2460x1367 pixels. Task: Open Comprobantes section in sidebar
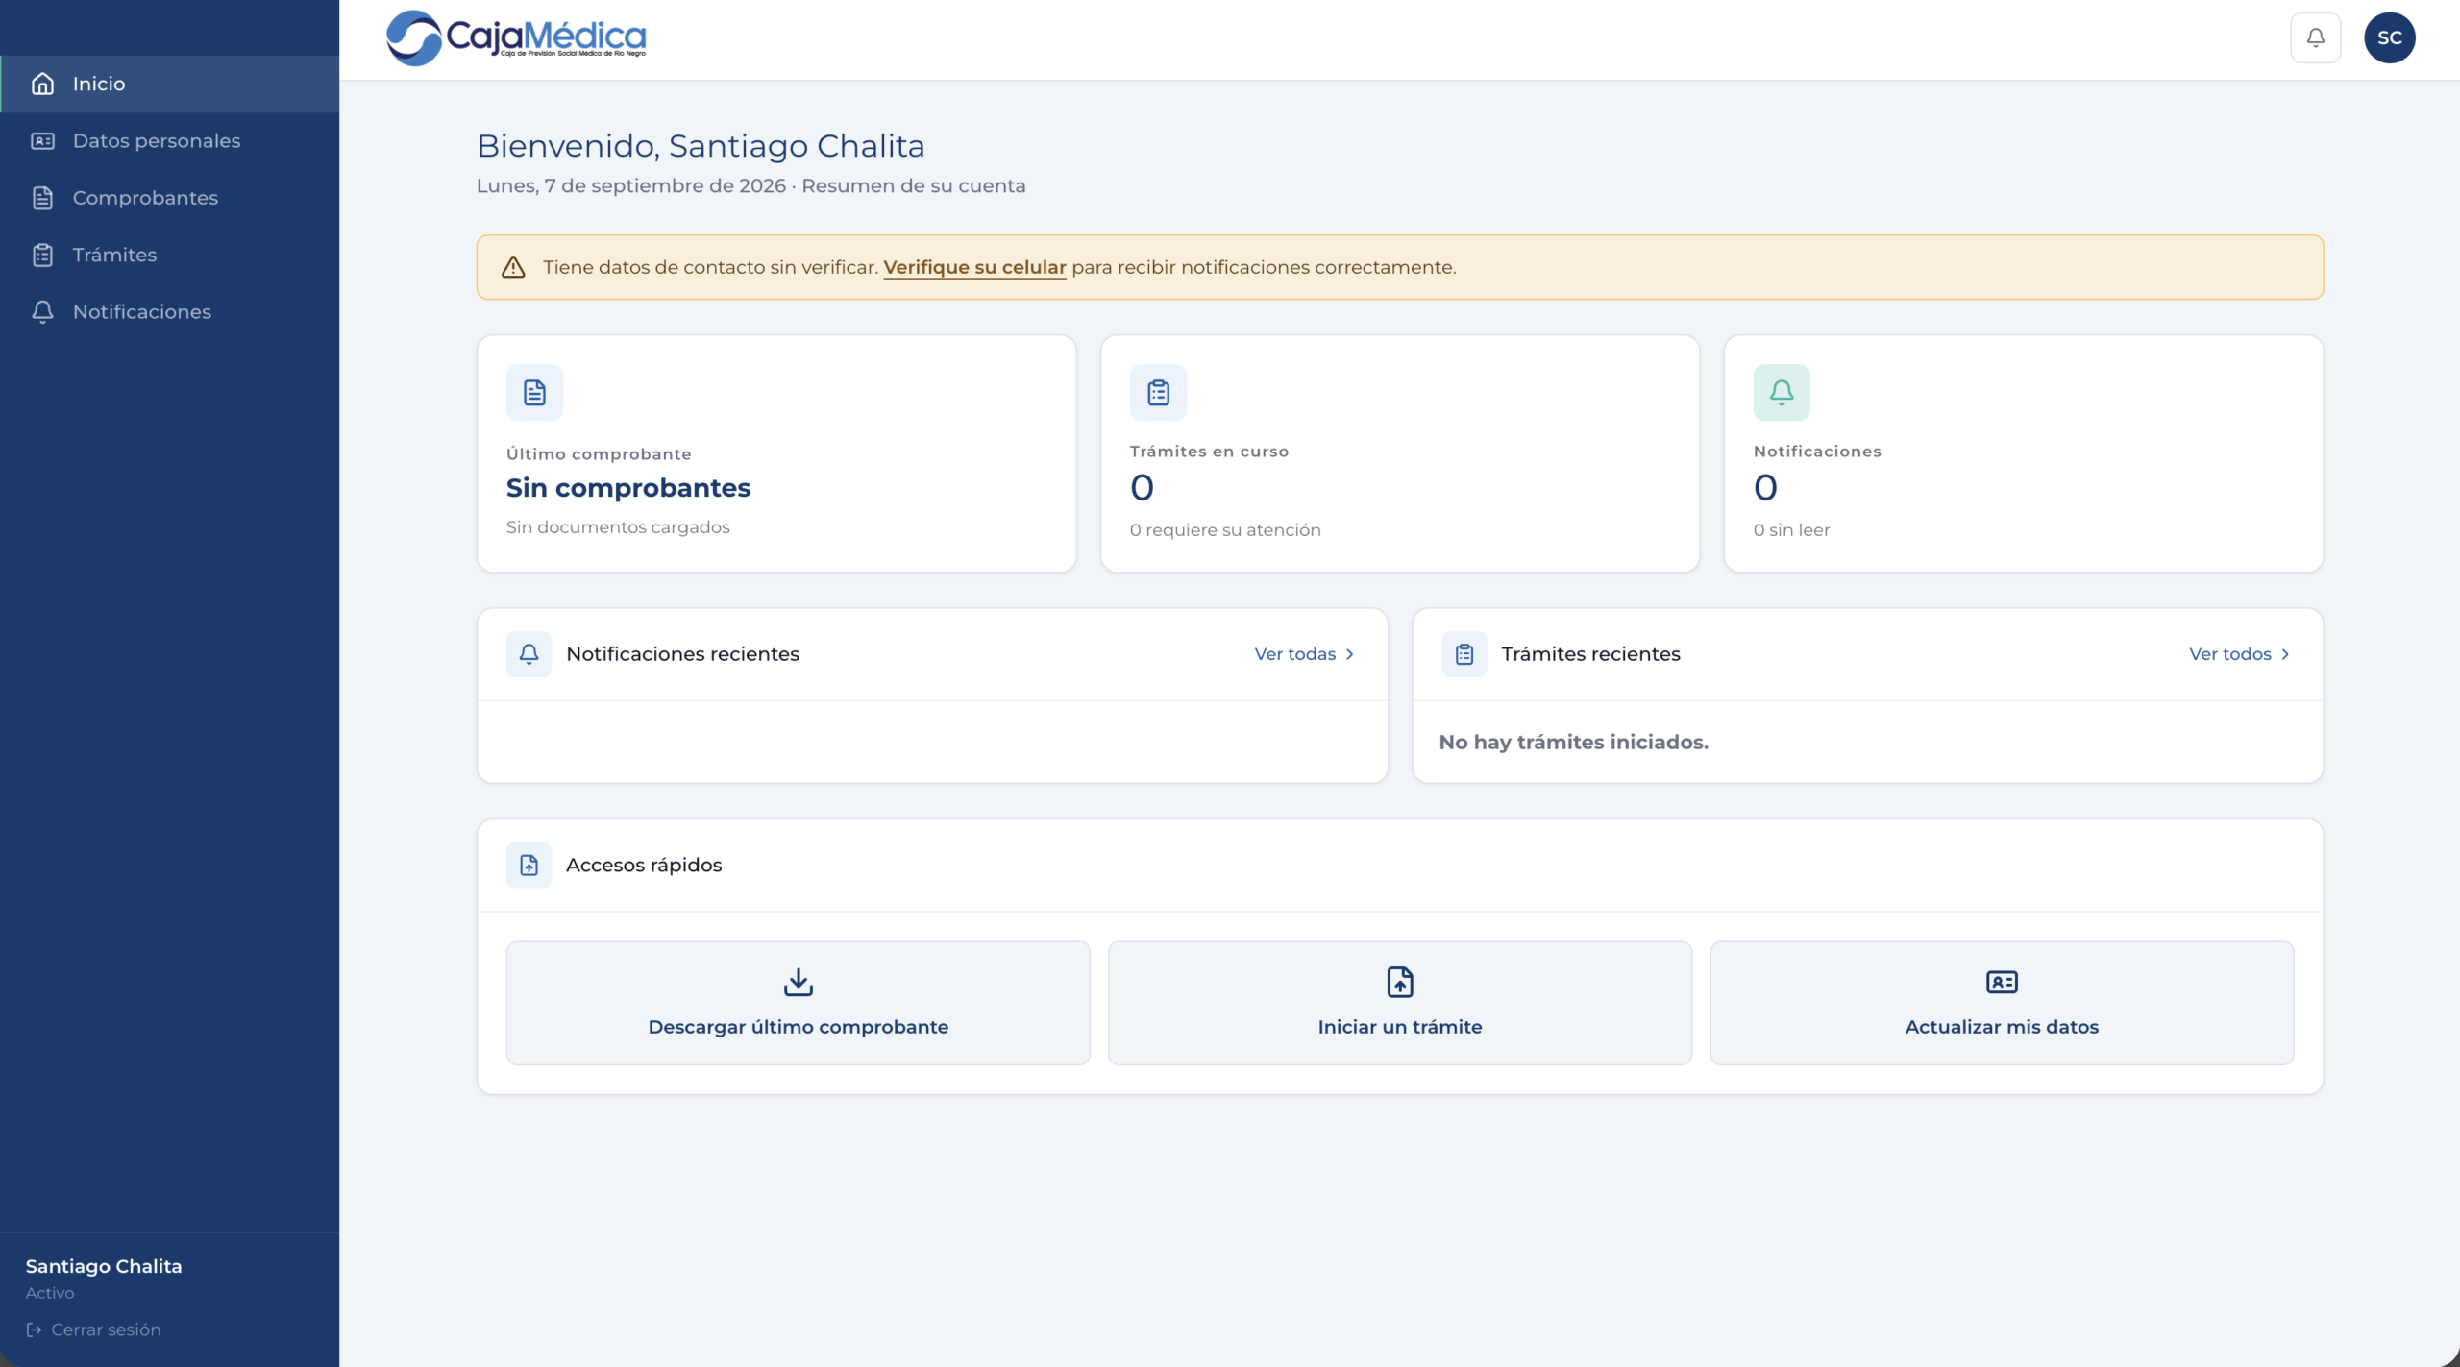tap(170, 198)
